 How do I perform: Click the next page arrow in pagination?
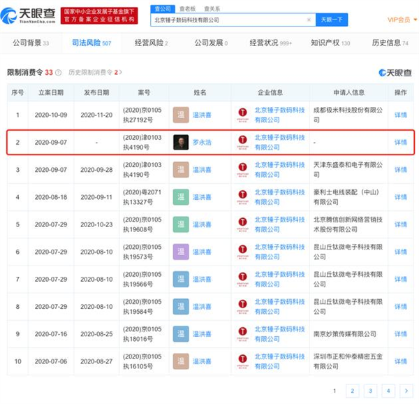tap(406, 391)
